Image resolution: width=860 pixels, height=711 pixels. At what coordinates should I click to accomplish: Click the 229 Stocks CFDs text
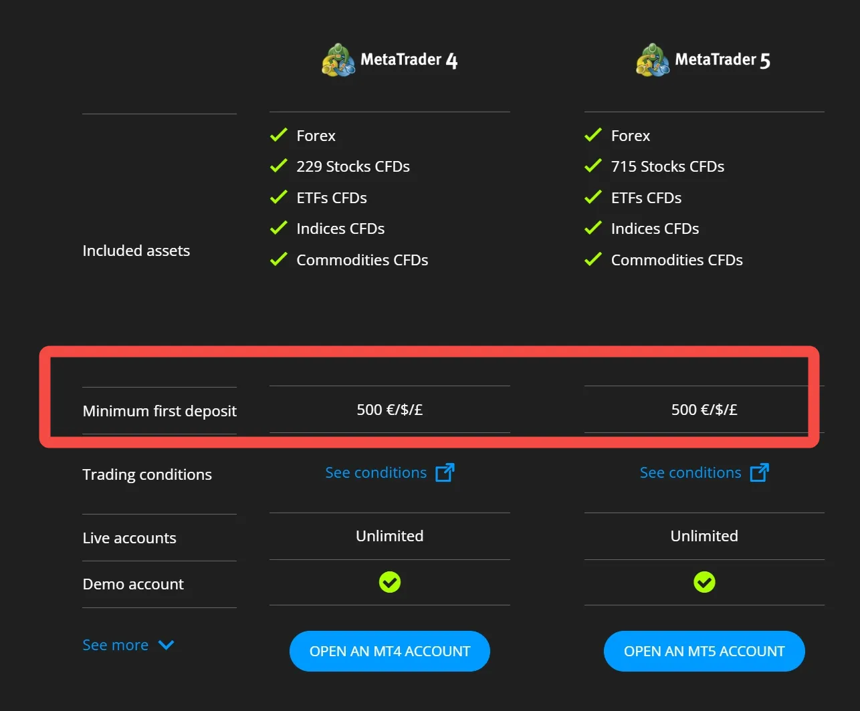coord(353,166)
